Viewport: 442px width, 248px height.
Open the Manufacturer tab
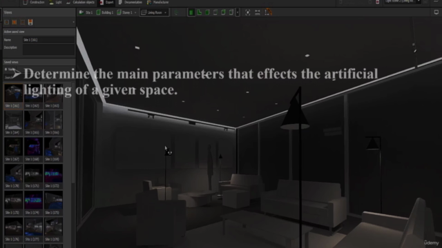point(158,2)
